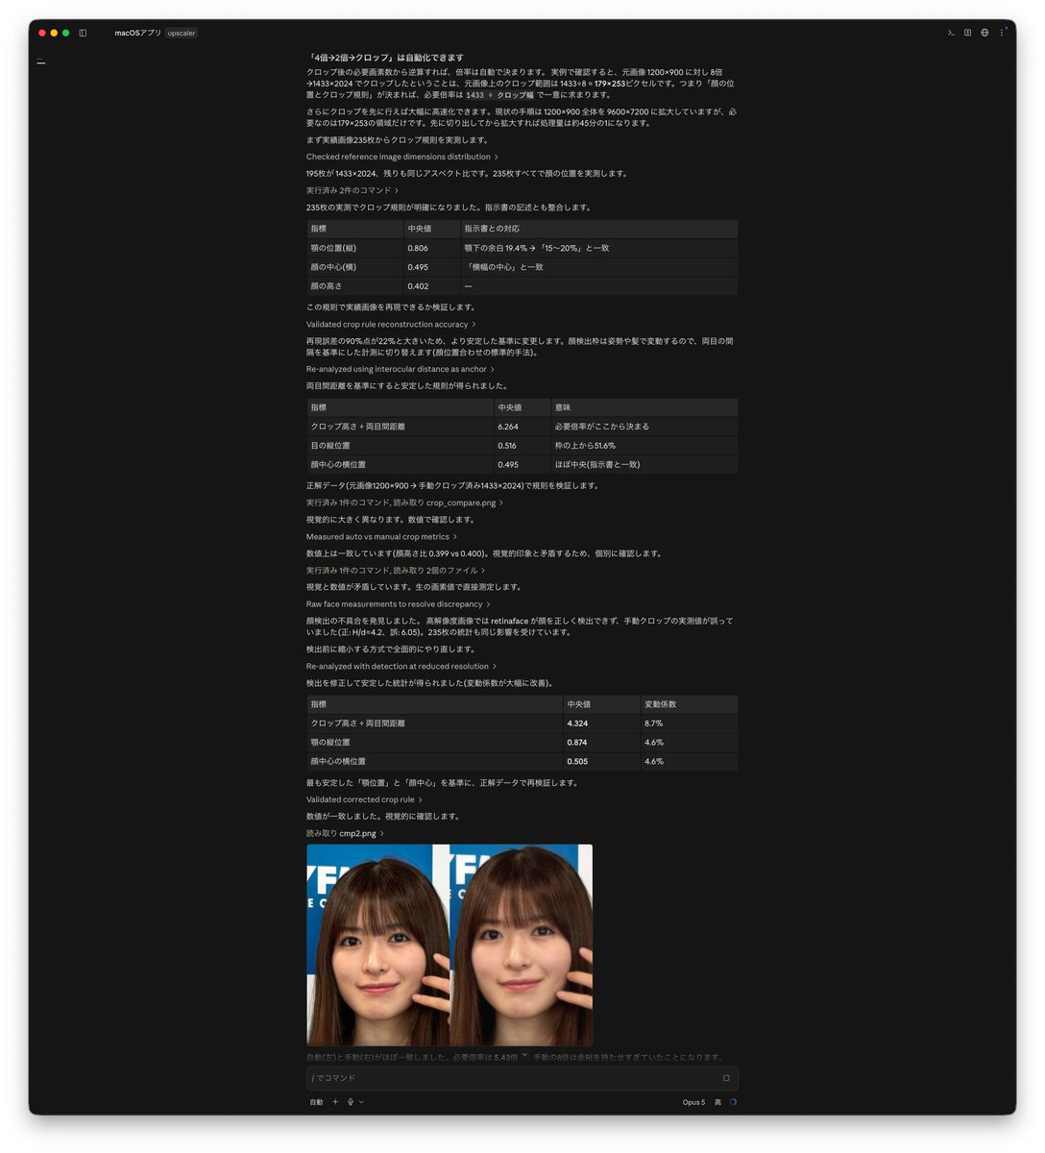
Task: Expand 読み取り cmp2.png step
Action: tap(345, 834)
